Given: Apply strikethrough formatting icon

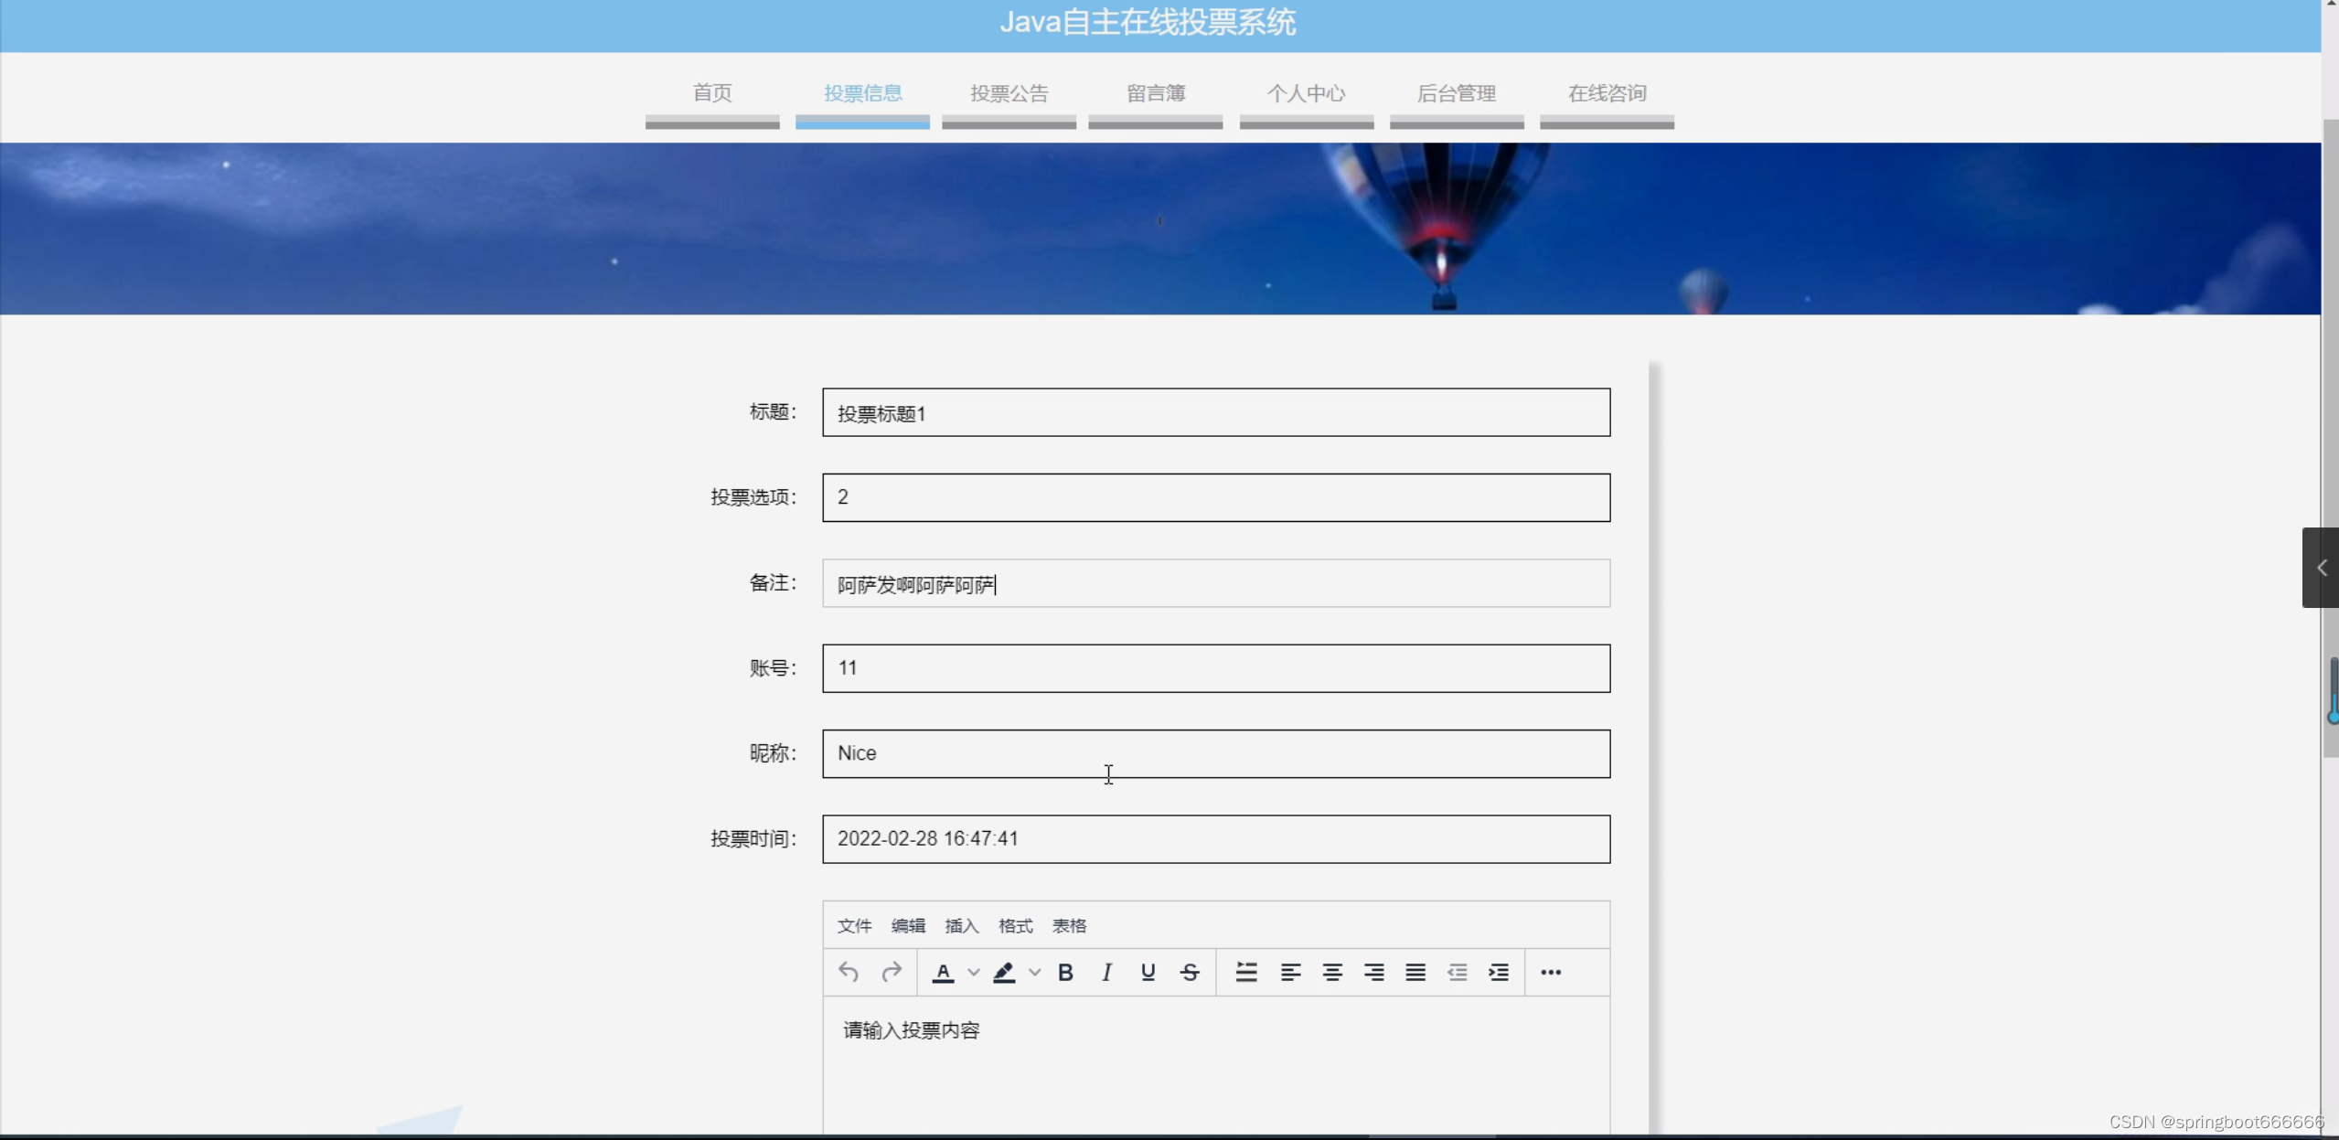Looking at the screenshot, I should point(1190,972).
